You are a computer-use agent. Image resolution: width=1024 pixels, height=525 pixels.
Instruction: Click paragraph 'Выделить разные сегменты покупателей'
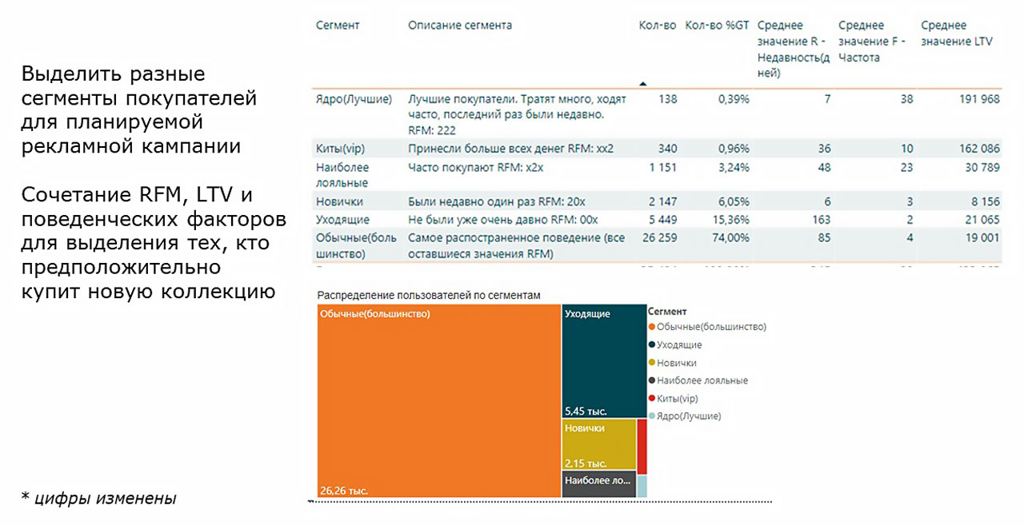pyautogui.click(x=140, y=111)
